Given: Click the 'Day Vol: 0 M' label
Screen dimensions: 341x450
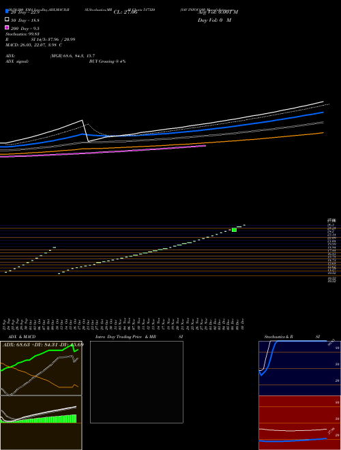Looking at the screenshot, I should point(214,20).
